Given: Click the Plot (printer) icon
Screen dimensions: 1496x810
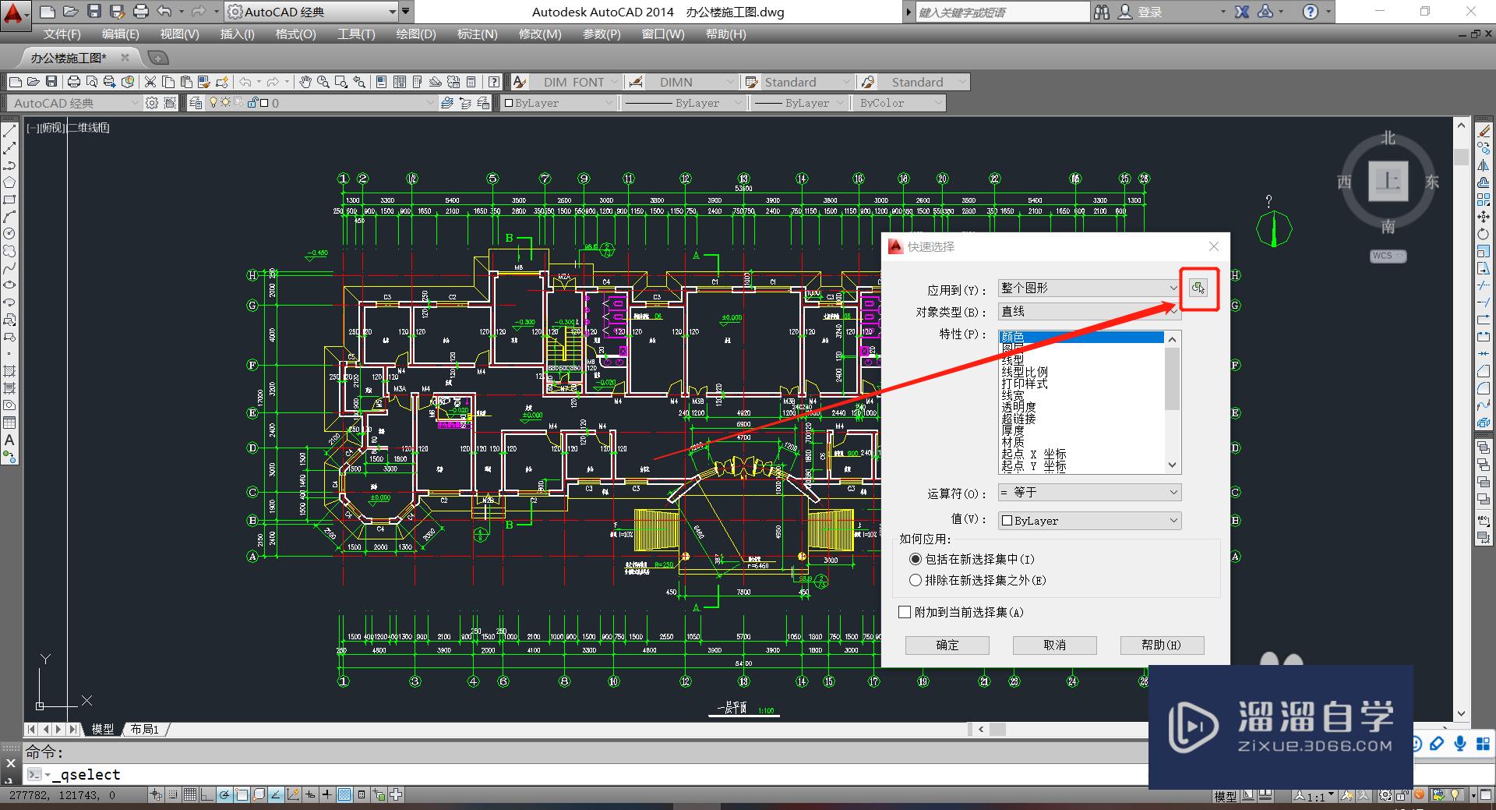Looking at the screenshot, I should (74, 82).
